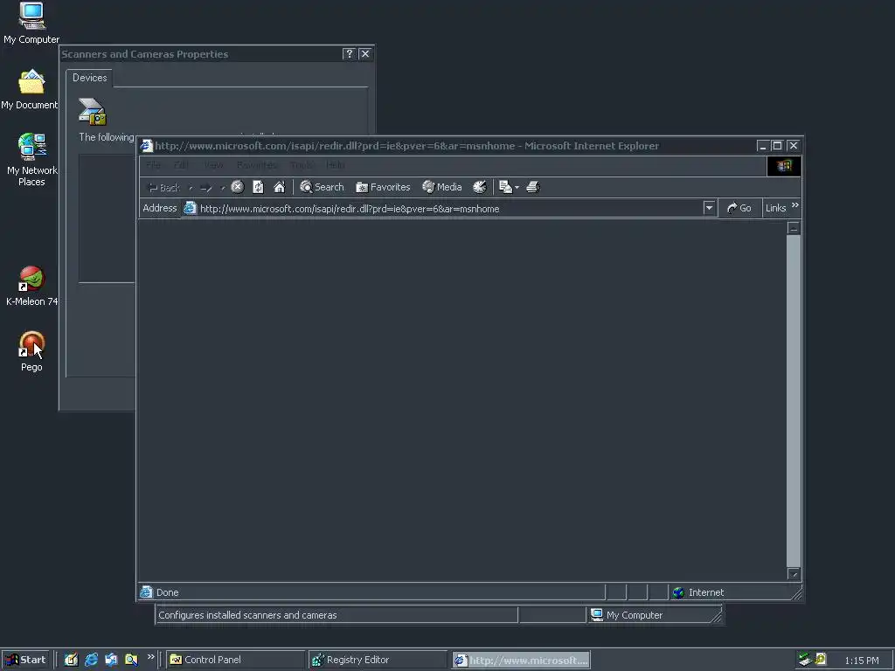Click the Help question mark in Scanners dialog
Screen dimensions: 895x671
pyautogui.click(x=349, y=53)
